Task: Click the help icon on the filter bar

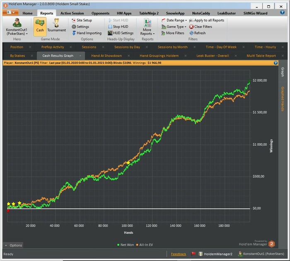Action: point(275,63)
